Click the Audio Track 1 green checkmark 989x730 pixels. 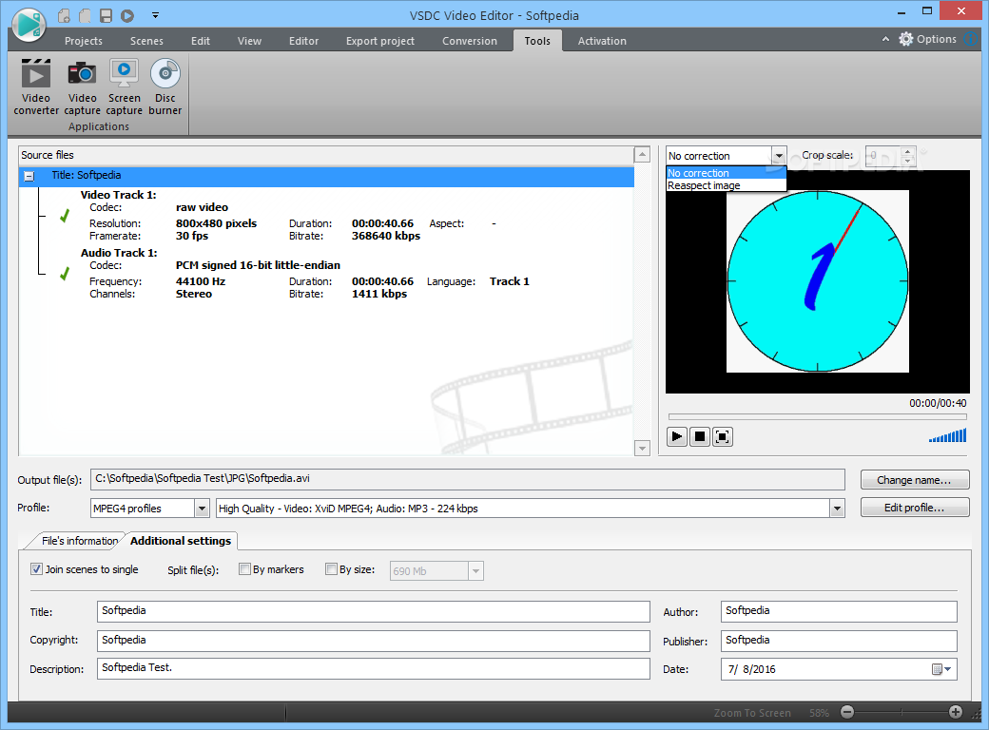pyautogui.click(x=65, y=274)
